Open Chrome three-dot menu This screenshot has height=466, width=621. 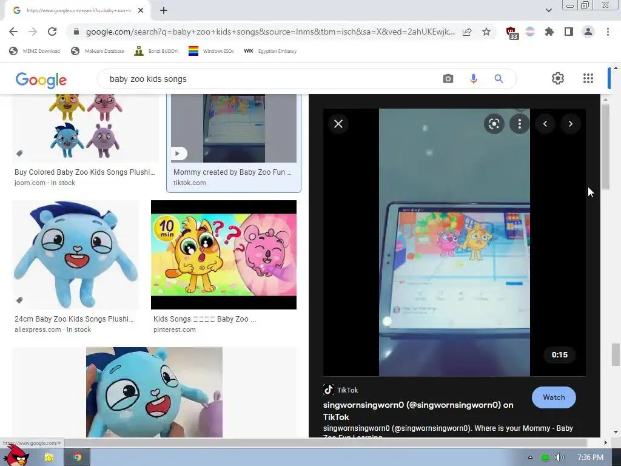tap(608, 32)
